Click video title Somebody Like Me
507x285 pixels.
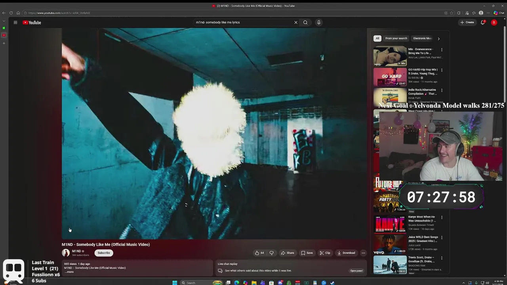pyautogui.click(x=106, y=245)
